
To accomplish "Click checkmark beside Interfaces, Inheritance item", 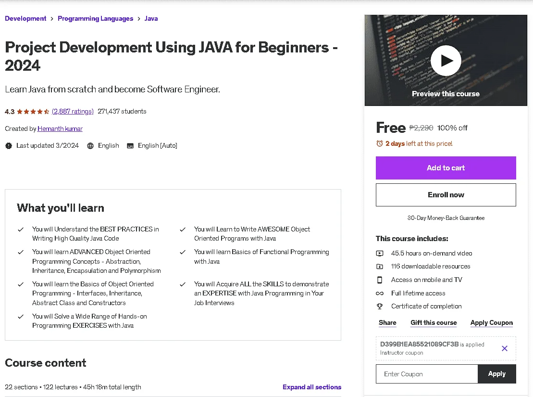I will (x=21, y=284).
